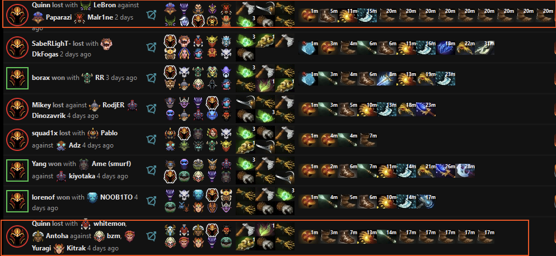Click the RodjER player name
Screen dimensions: 556x256
[x=114, y=105]
